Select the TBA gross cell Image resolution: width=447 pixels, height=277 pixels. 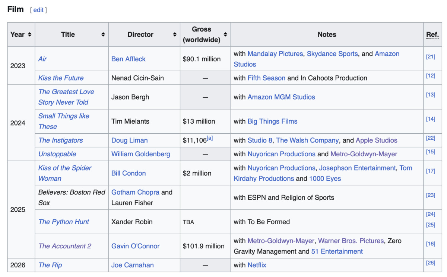coord(205,222)
